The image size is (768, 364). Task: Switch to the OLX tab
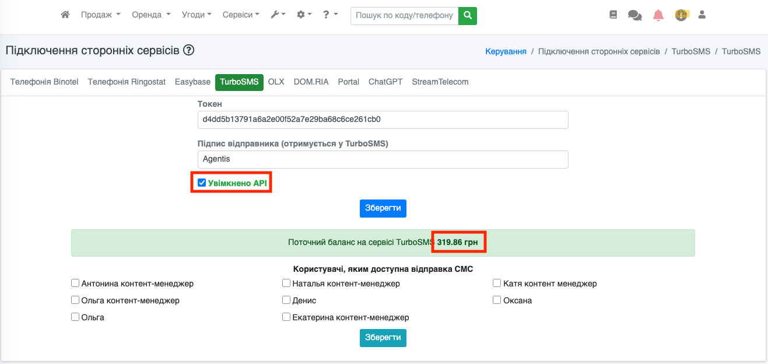[276, 82]
